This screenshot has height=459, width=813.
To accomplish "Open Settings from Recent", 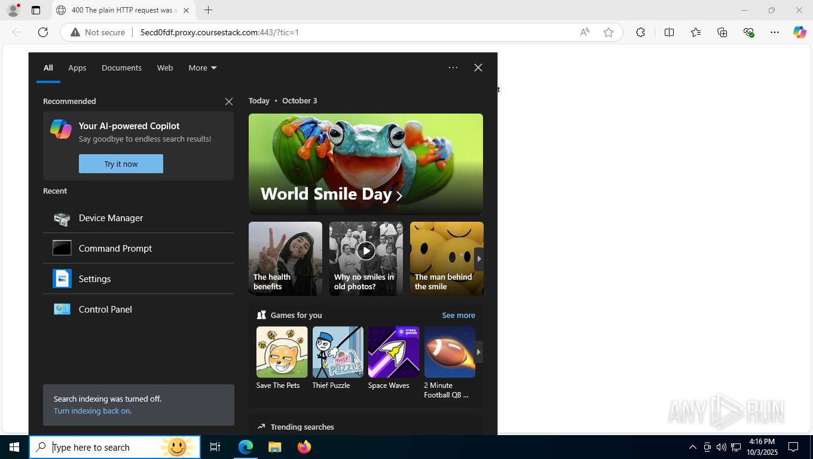I will (x=138, y=279).
